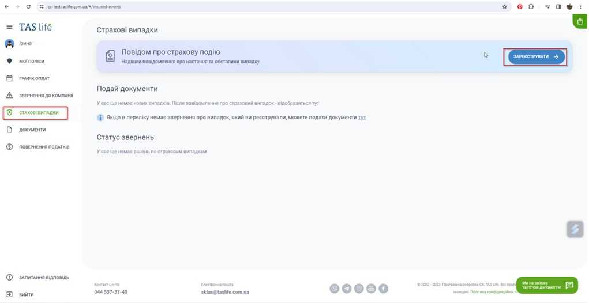
Task: Bookmark this page with the star icon
Action: pos(504,7)
